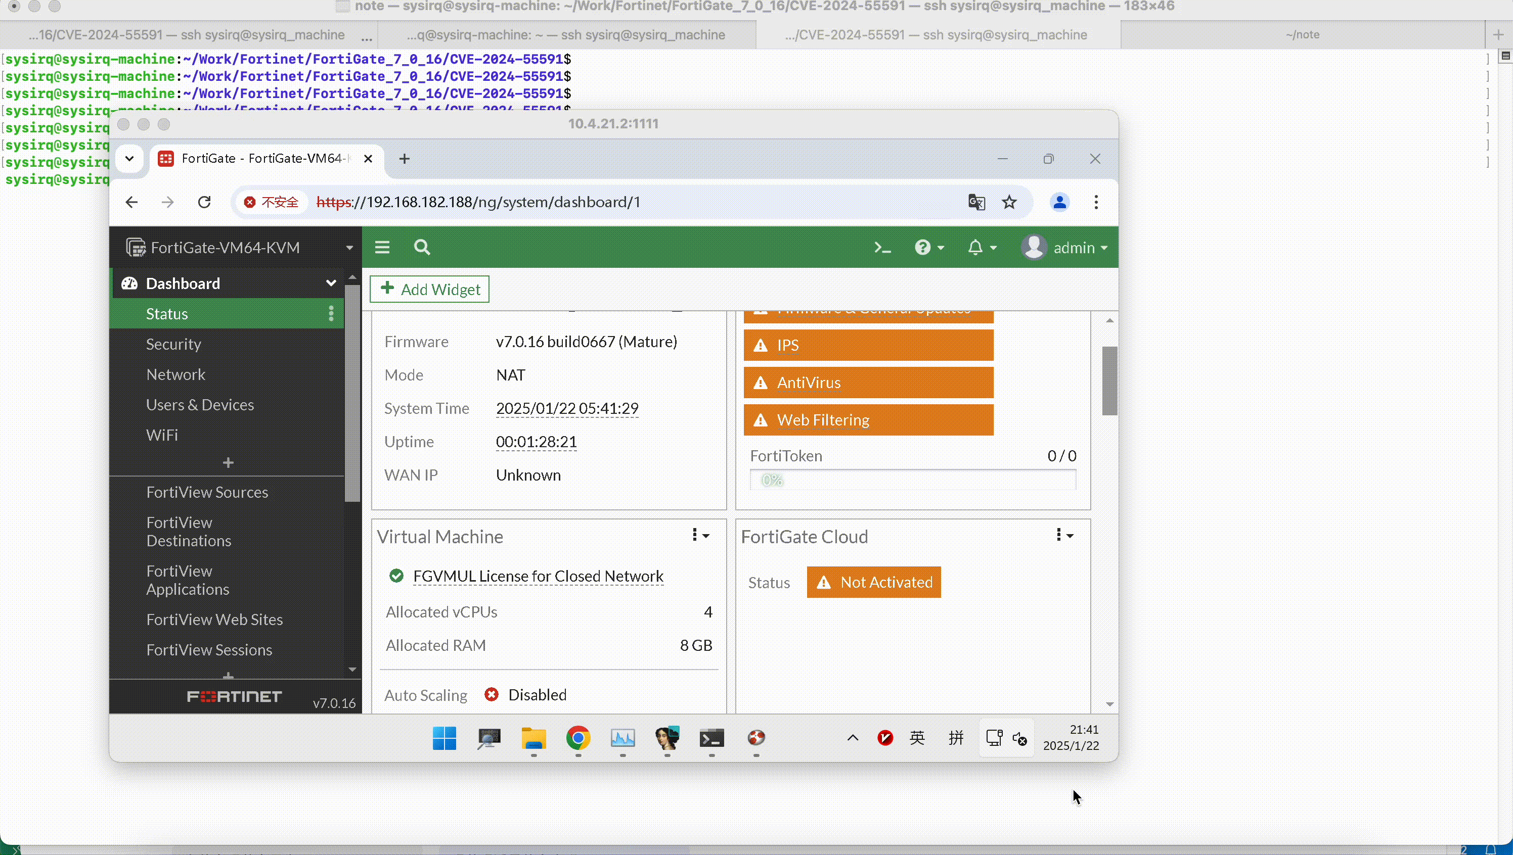Click the Uptime value
The image size is (1513, 855).
537,442
